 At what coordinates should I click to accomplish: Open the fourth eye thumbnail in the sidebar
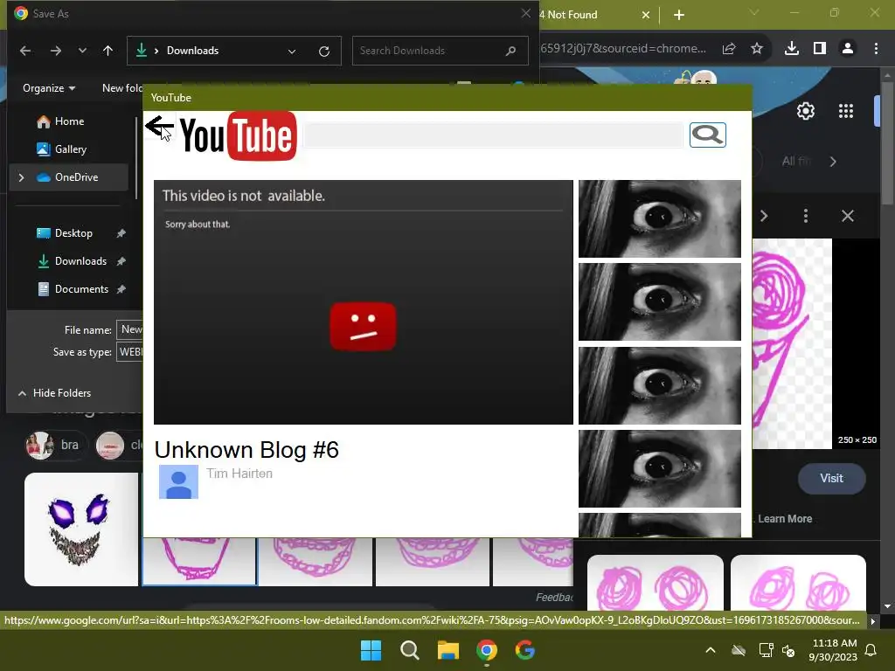[659, 468]
